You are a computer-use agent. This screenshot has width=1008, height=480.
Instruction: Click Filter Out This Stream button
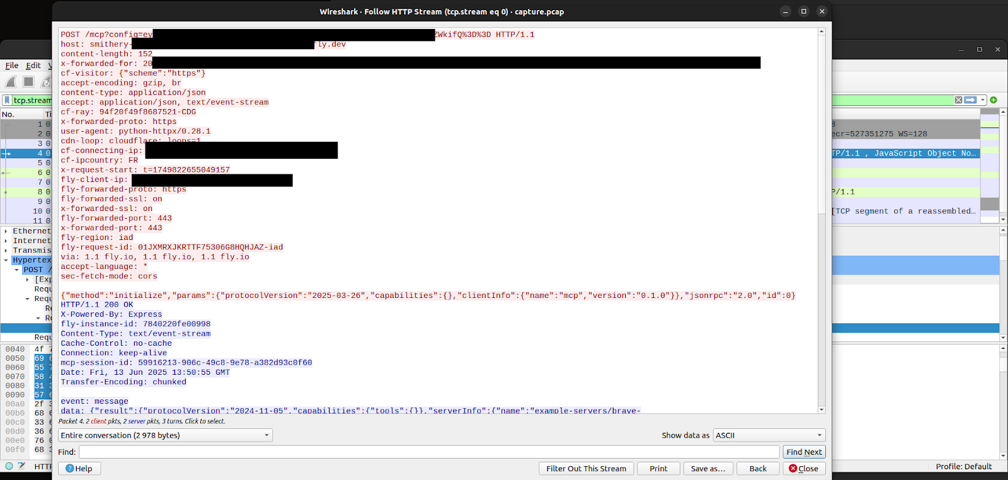pyautogui.click(x=586, y=469)
